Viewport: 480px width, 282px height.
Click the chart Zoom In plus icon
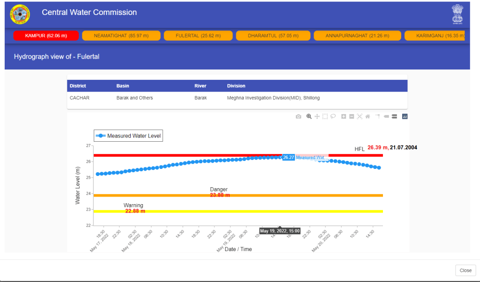pyautogui.click(x=344, y=116)
